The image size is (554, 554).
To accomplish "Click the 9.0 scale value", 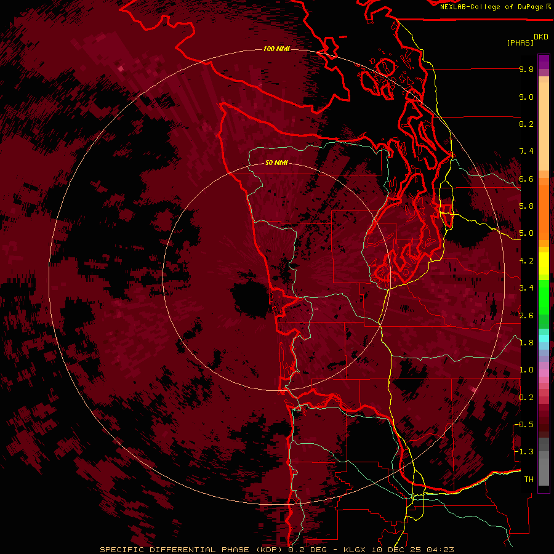I will (x=526, y=97).
